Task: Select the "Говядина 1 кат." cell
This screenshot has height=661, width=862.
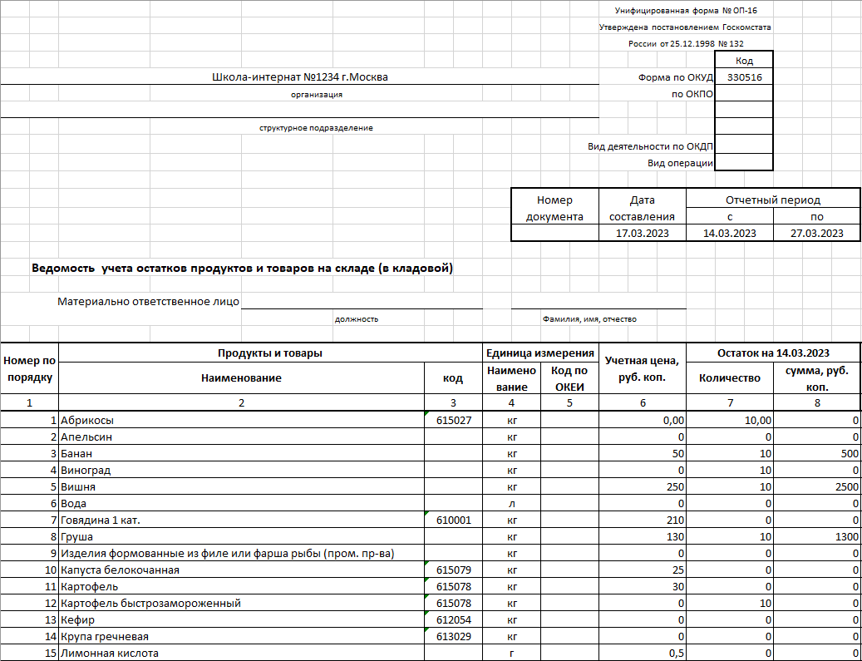Action: tap(242, 520)
